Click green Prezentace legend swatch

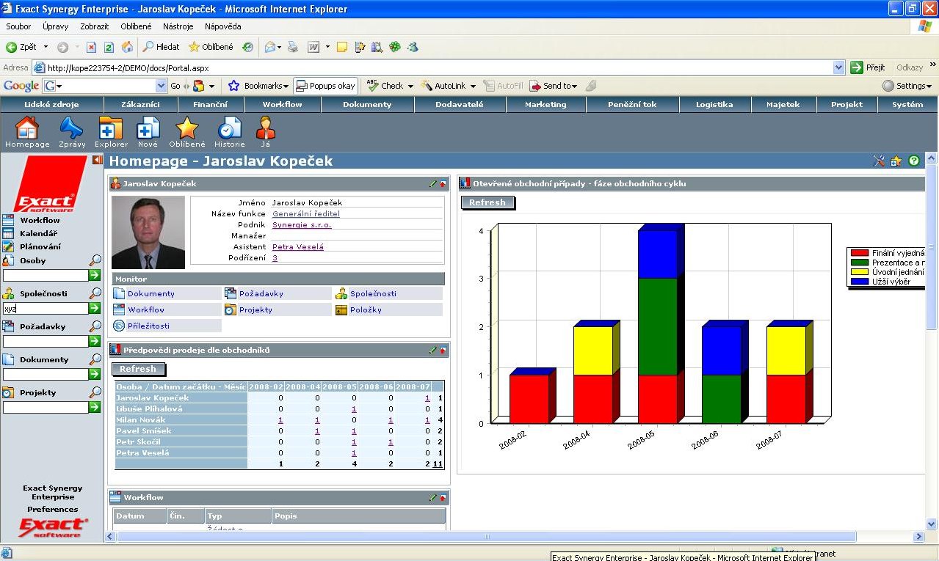point(859,263)
